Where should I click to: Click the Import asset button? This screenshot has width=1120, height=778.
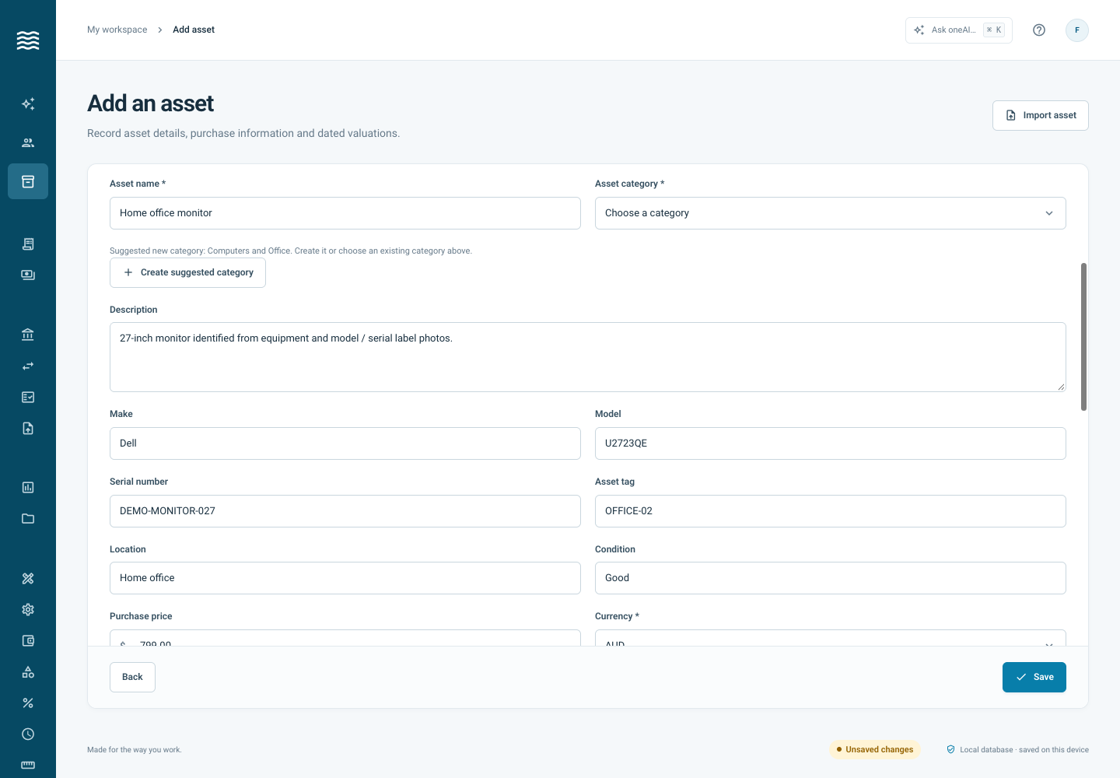[x=1041, y=115]
